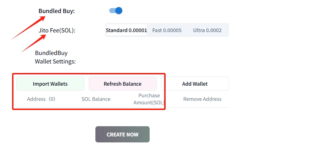This screenshot has height=153, width=311.
Task: Pick the Ultra 0.0002 Jito fee
Action: [x=207, y=30]
